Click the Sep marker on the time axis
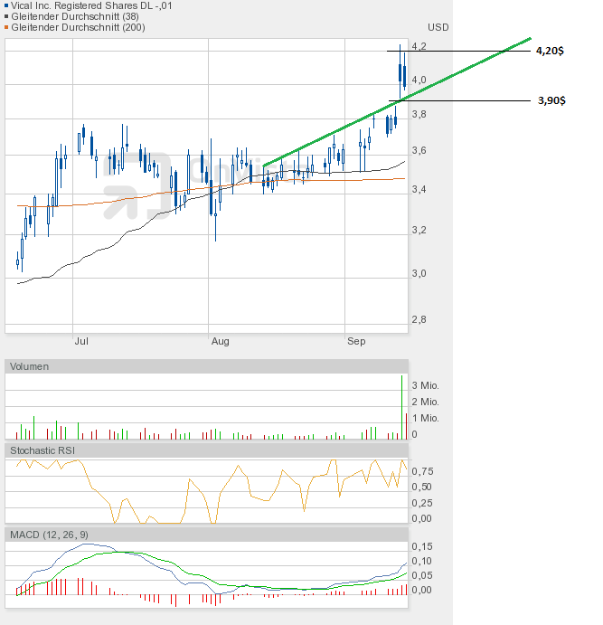This screenshot has height=625, width=603. (x=356, y=342)
